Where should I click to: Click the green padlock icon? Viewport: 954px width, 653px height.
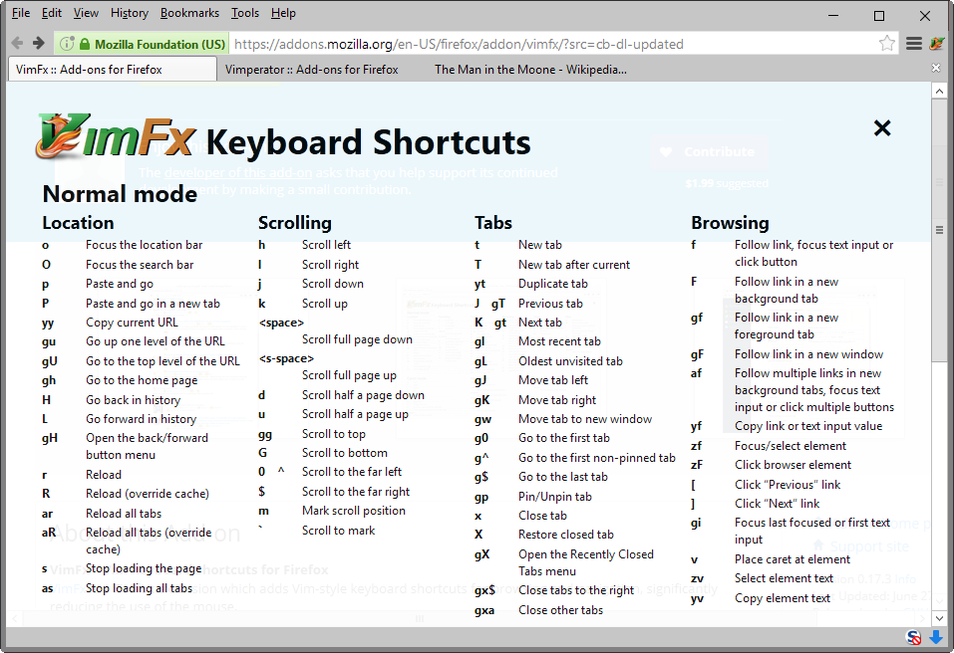pyautogui.click(x=85, y=44)
